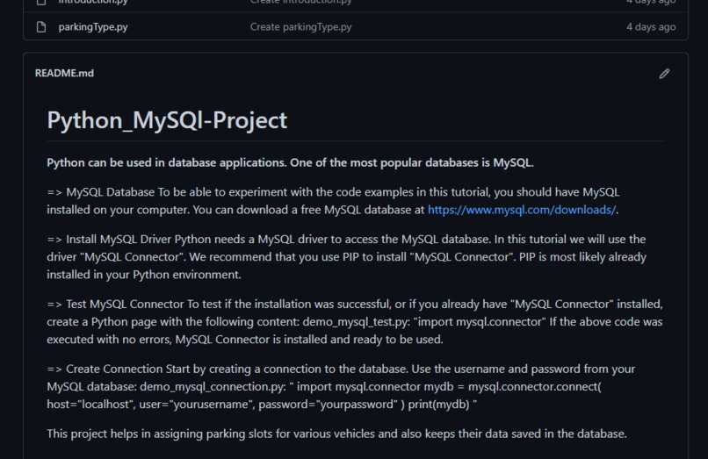This screenshot has height=459, width=708.
Task: Edit the README with the pencil icon
Action: tap(664, 74)
